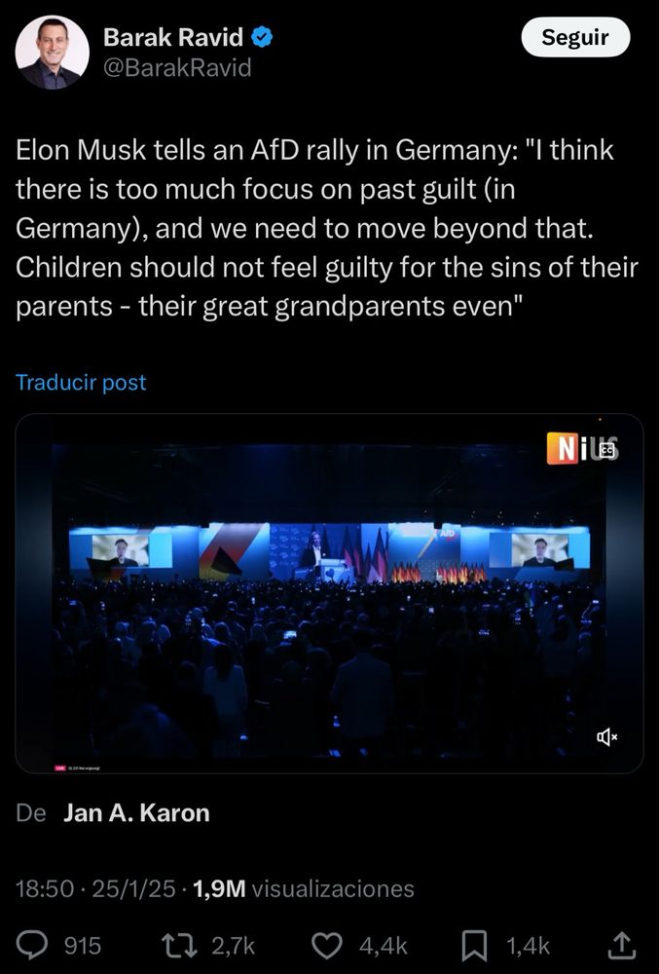The image size is (659, 974).
Task: Click the Barak Ravid display name
Action: pyautogui.click(x=173, y=37)
